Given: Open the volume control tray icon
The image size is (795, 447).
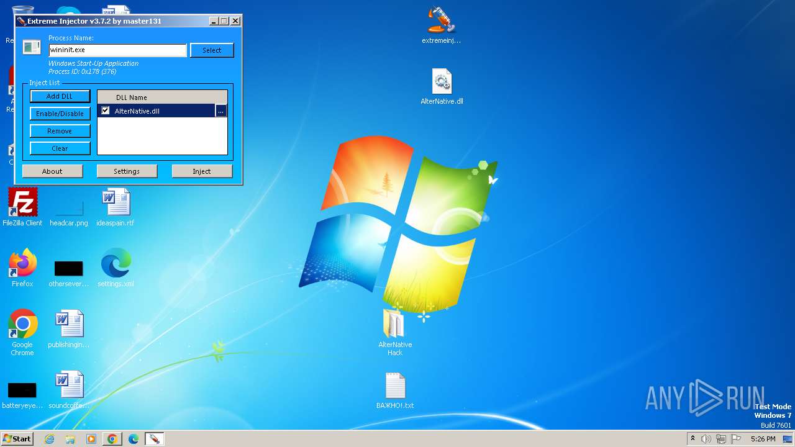Looking at the screenshot, I should 706,439.
